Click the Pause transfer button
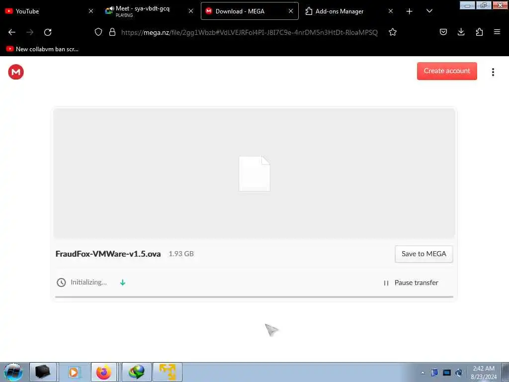509x382 pixels. 411,283
